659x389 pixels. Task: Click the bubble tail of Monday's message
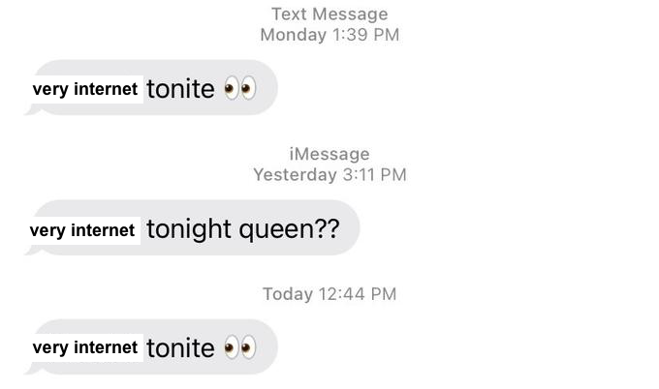(x=31, y=110)
